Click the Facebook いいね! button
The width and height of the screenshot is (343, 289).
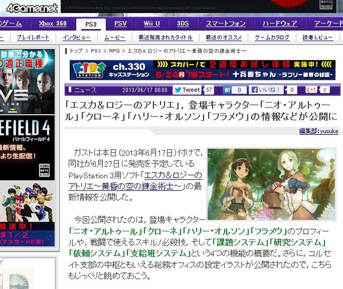pyautogui.click(x=266, y=90)
